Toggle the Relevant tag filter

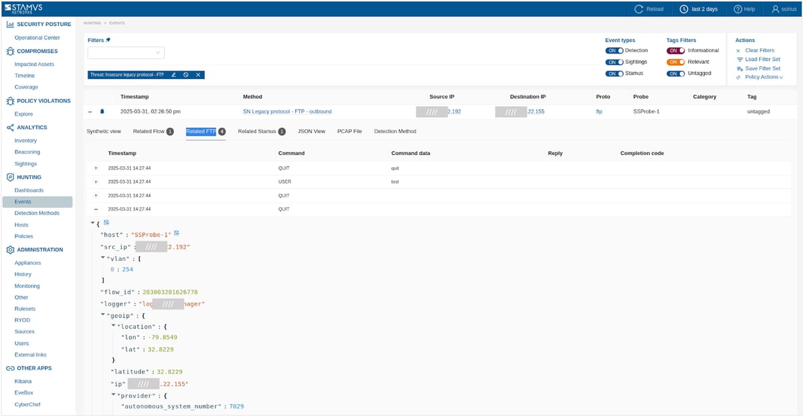pos(675,62)
